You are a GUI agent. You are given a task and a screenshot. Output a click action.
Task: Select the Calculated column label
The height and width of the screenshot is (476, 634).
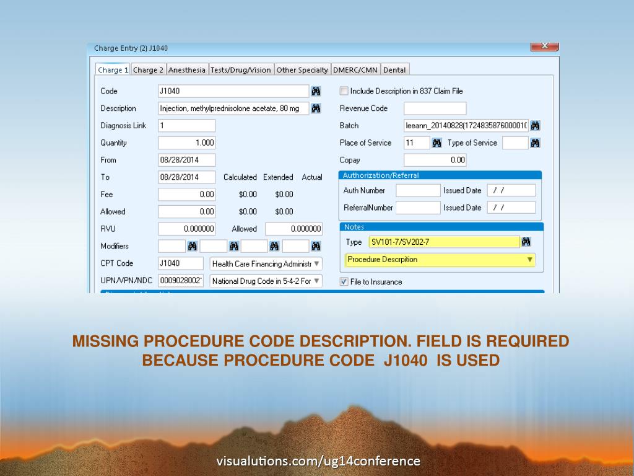[x=240, y=177]
